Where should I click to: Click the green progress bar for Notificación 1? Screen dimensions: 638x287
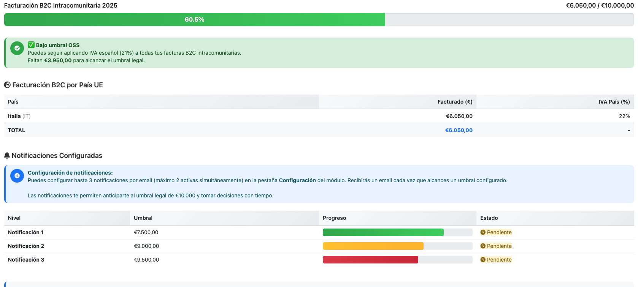383,232
